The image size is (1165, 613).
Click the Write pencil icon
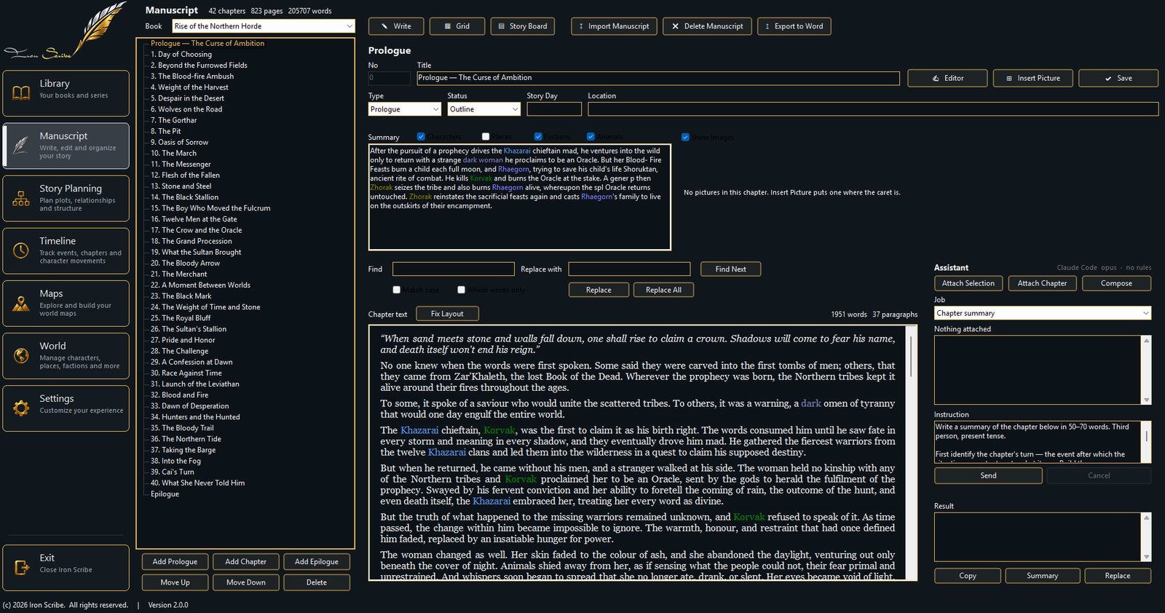click(x=383, y=26)
